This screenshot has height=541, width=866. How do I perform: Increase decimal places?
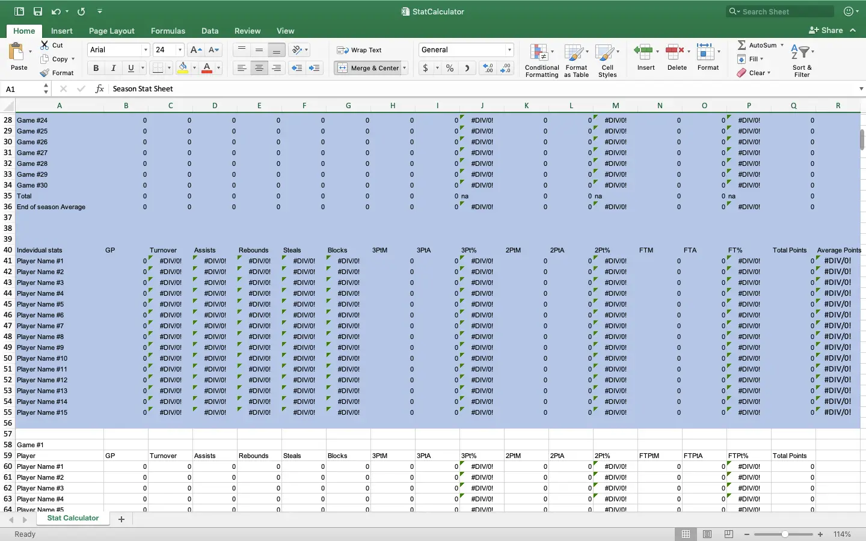point(488,68)
